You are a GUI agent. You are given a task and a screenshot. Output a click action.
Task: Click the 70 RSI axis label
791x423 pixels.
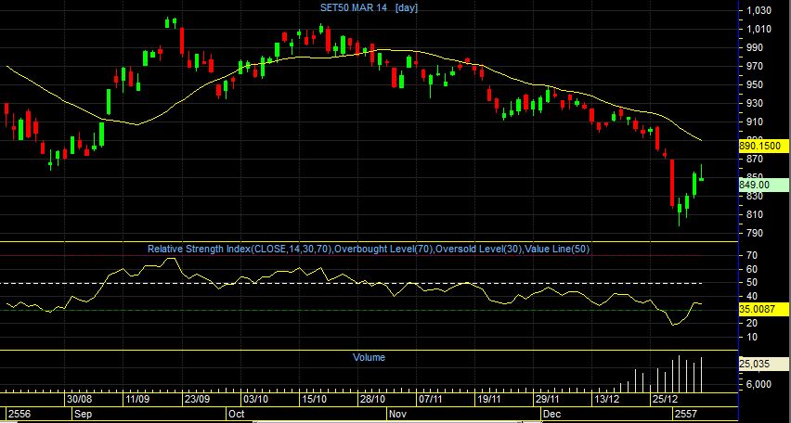tap(752, 256)
